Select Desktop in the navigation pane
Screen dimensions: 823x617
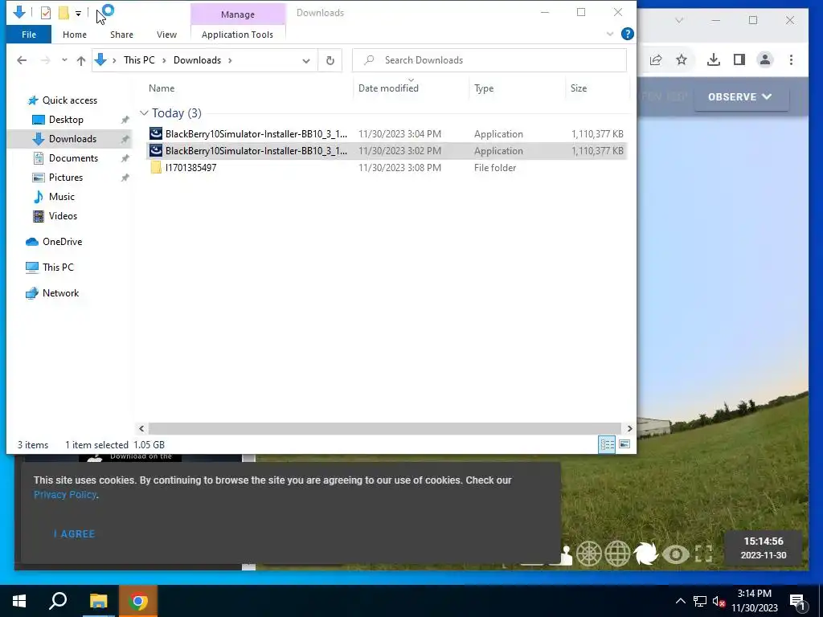tap(66, 120)
